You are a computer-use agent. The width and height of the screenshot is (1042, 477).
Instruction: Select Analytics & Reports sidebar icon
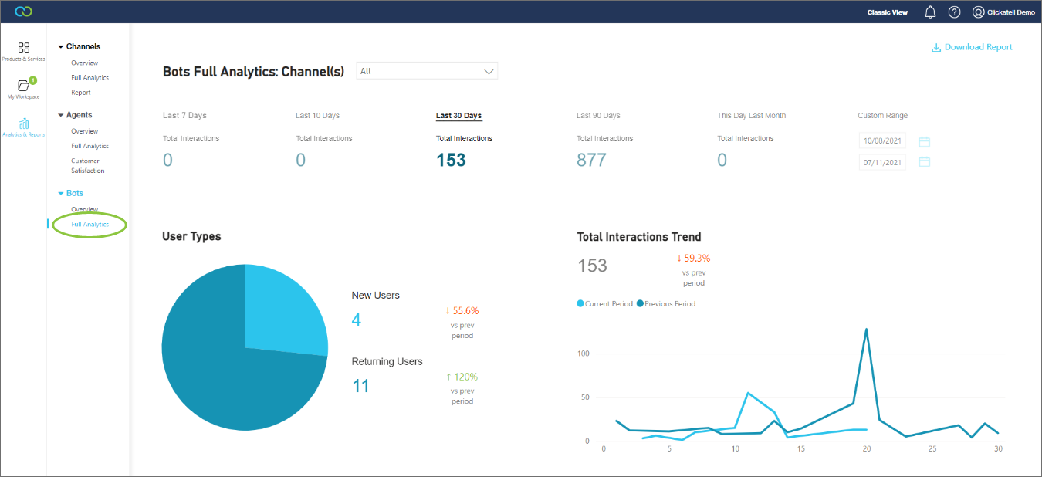tap(24, 127)
